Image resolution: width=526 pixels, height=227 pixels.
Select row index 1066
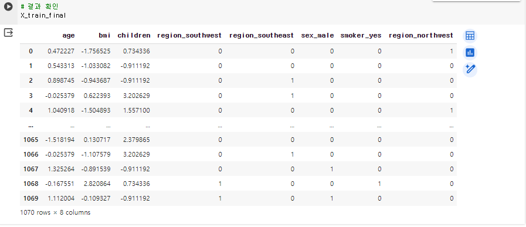click(31, 154)
